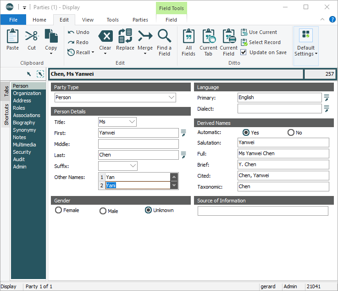Screen dimensions: 338x291
Task: Click Select Record in Ditto group
Action: click(x=260, y=42)
